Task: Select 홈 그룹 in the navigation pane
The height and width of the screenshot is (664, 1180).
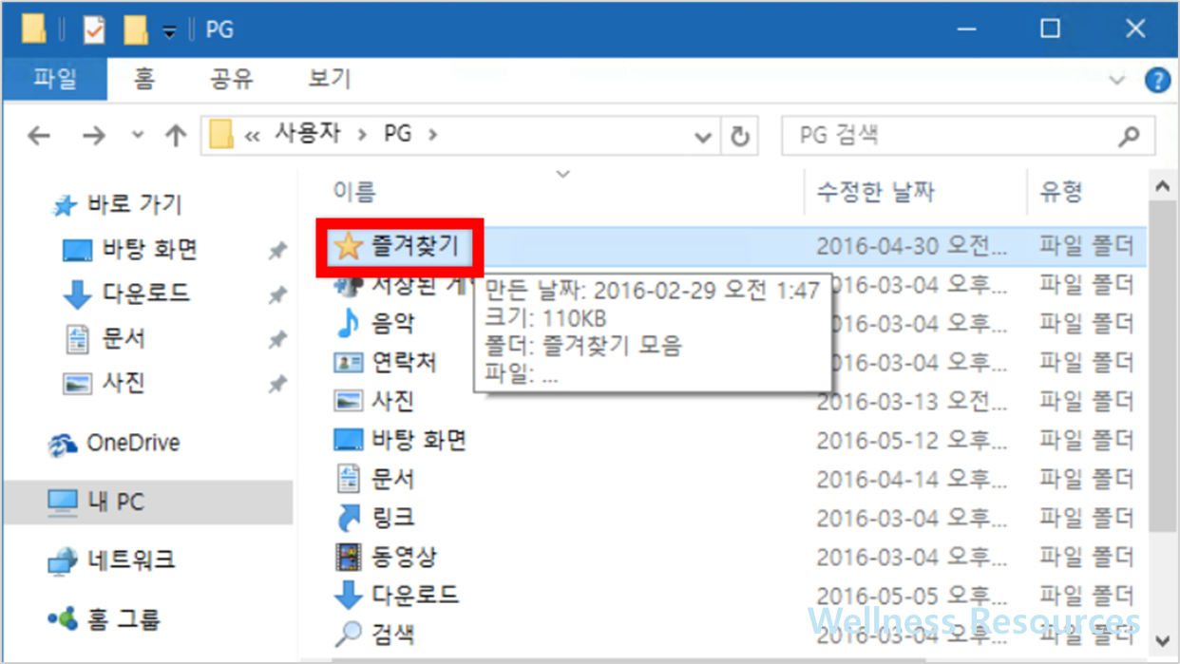Action: (124, 619)
